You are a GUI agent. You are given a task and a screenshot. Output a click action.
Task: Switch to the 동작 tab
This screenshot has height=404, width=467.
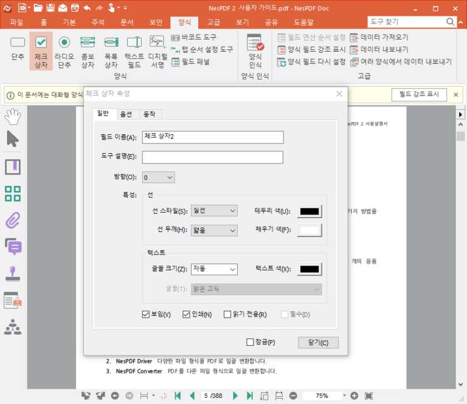[150, 114]
